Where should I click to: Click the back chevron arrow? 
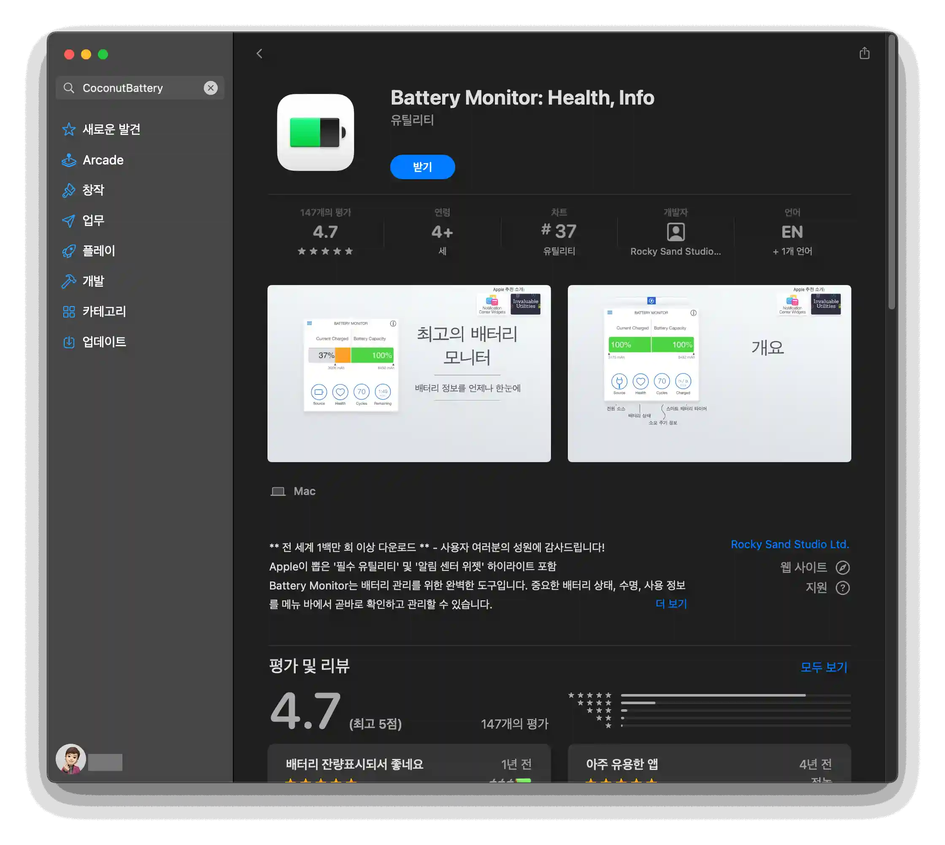click(259, 54)
